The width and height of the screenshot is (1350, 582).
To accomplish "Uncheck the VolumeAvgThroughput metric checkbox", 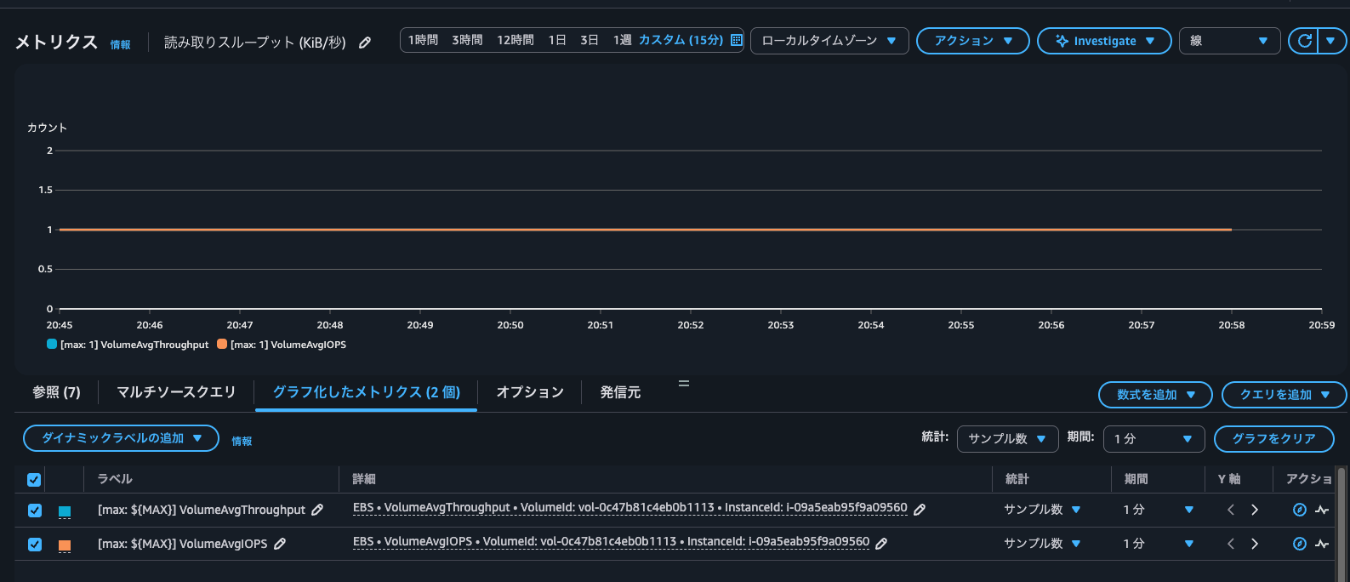I will (35, 511).
